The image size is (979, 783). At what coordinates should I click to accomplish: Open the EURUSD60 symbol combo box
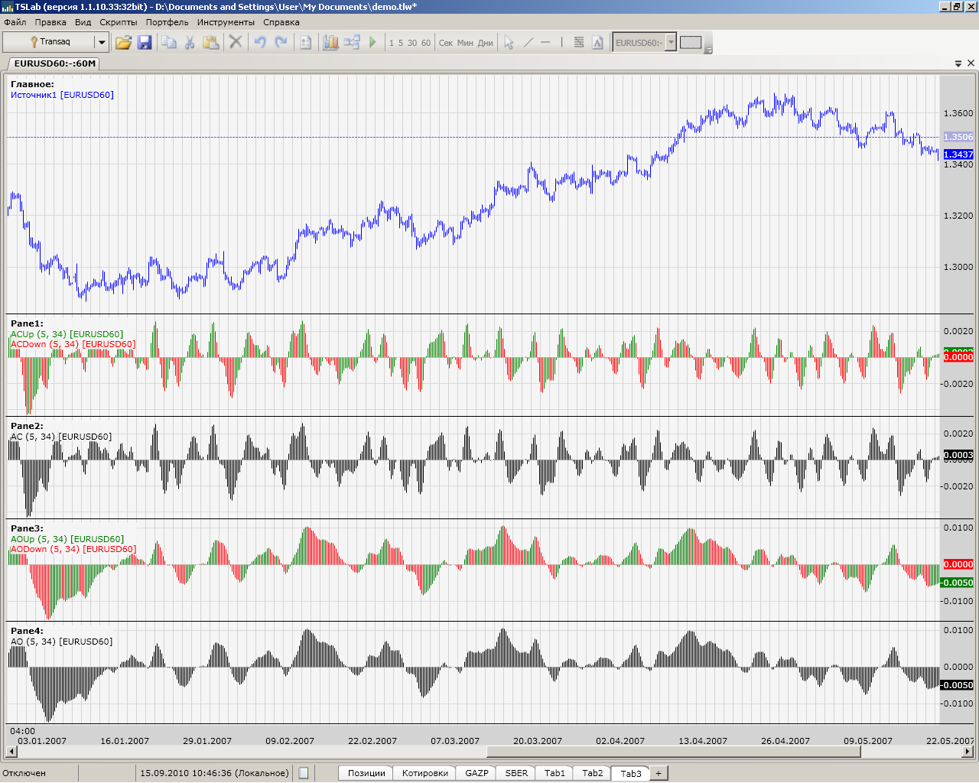click(671, 42)
